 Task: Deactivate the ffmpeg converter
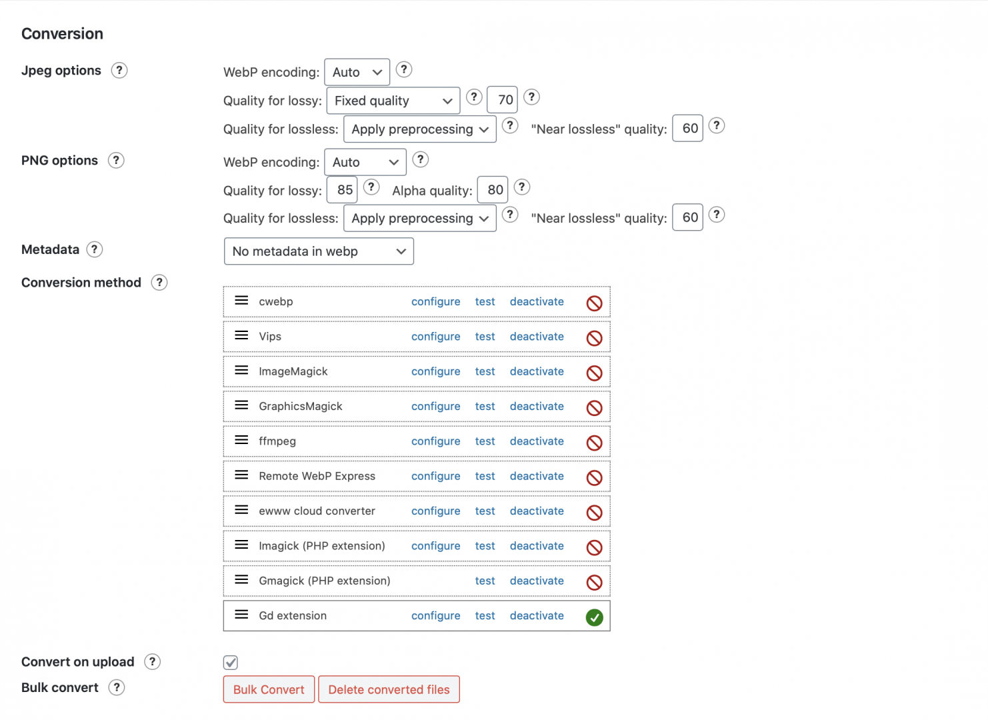[x=537, y=441]
